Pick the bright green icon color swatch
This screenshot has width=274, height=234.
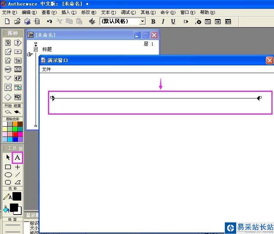[15, 129]
